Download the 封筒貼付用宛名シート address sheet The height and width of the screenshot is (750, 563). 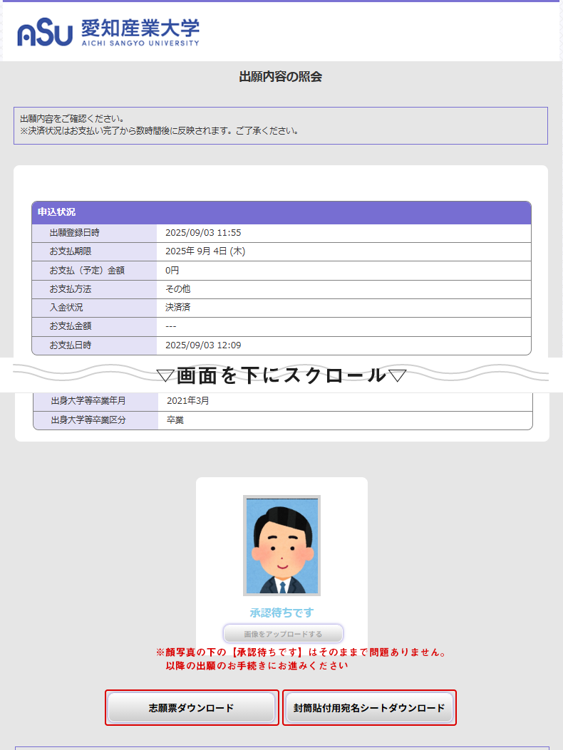[x=369, y=708]
